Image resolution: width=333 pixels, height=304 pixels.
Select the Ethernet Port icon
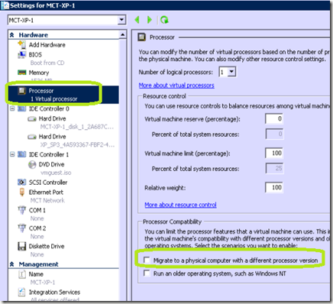coord(22,192)
